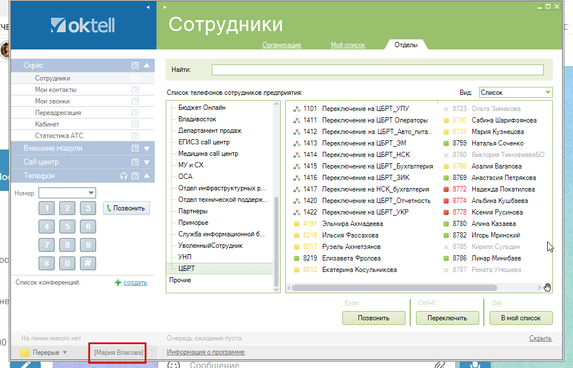Screen dimensions: 573x368
Task: Open the Номер combo box dropdown
Action: pos(91,193)
